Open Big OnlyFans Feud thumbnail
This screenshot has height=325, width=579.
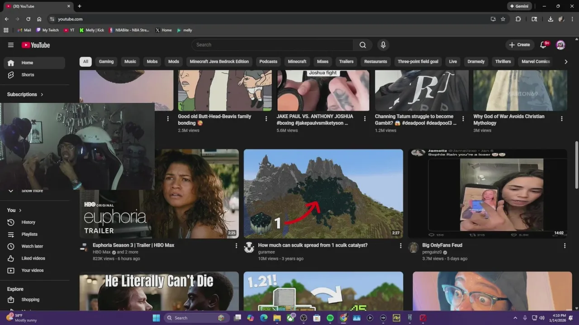pyautogui.click(x=487, y=194)
